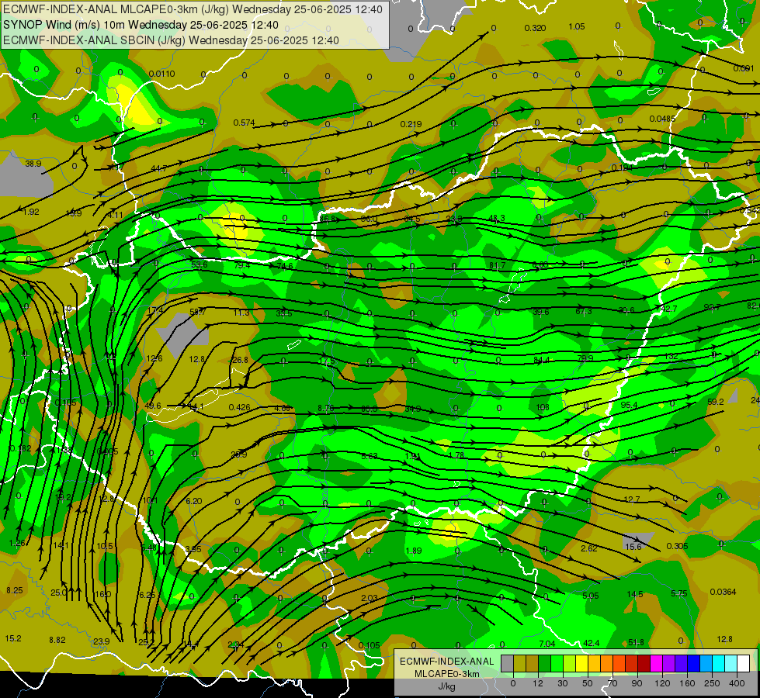Viewport: 760px width, 698px height.
Task: Click the station value 1.89
Action: tap(414, 551)
